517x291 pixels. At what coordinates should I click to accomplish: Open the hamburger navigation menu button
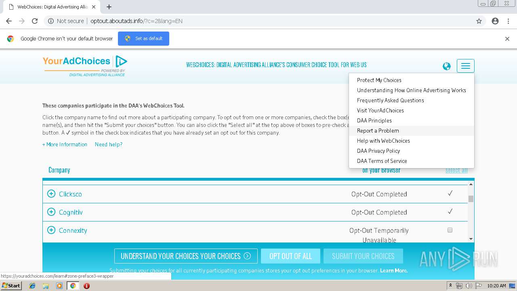coord(465,66)
